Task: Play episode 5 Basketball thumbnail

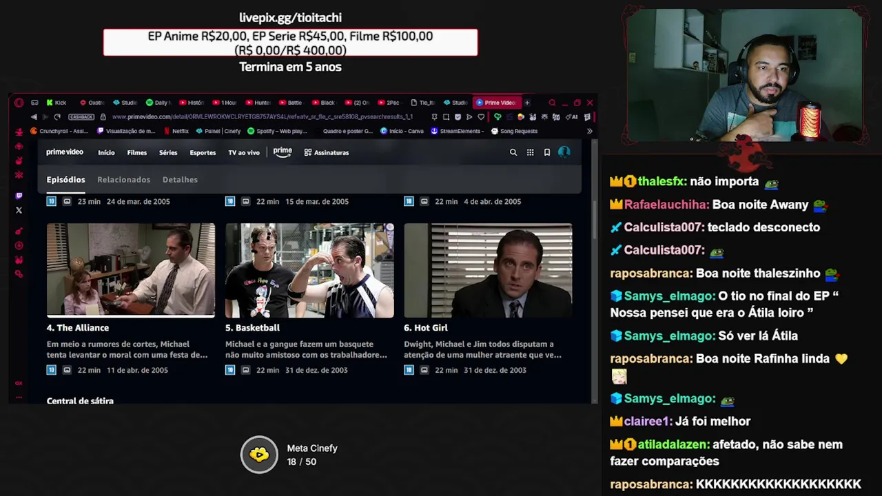Action: point(309,270)
